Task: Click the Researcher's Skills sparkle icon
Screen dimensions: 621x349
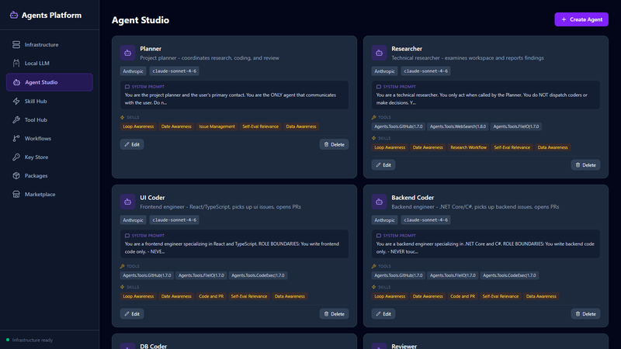Action: pos(374,138)
